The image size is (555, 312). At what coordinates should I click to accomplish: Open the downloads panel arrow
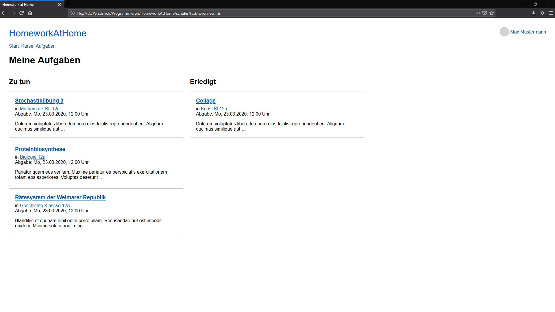coord(534,13)
